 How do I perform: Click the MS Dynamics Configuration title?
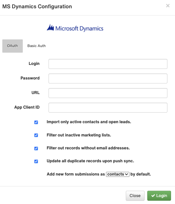[x=37, y=7]
